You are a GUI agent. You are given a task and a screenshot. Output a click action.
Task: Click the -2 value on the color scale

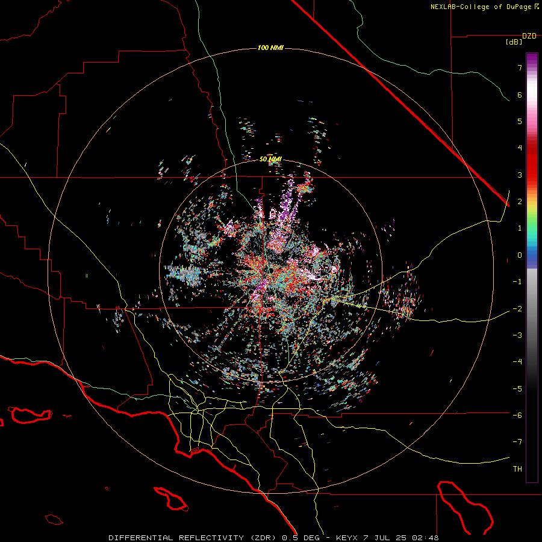click(517, 309)
